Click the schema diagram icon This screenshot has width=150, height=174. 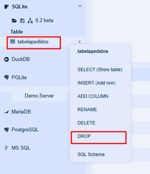[30, 21]
